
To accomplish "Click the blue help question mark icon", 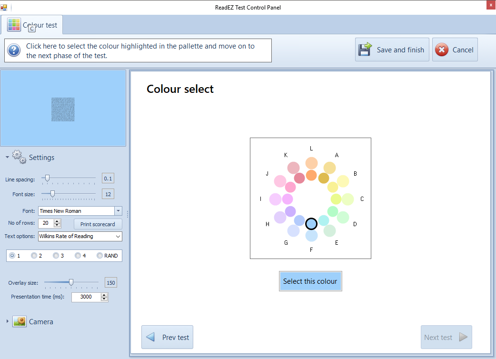I will 14,50.
